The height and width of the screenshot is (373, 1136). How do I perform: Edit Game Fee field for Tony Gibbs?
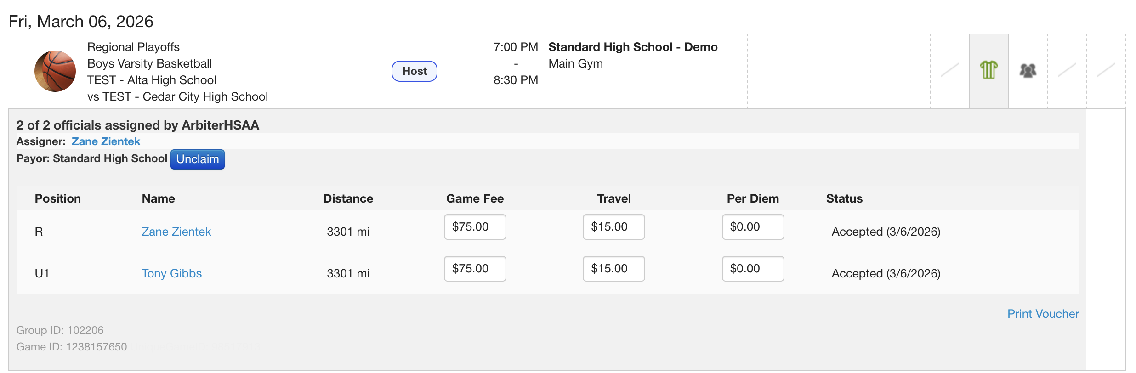[475, 269]
